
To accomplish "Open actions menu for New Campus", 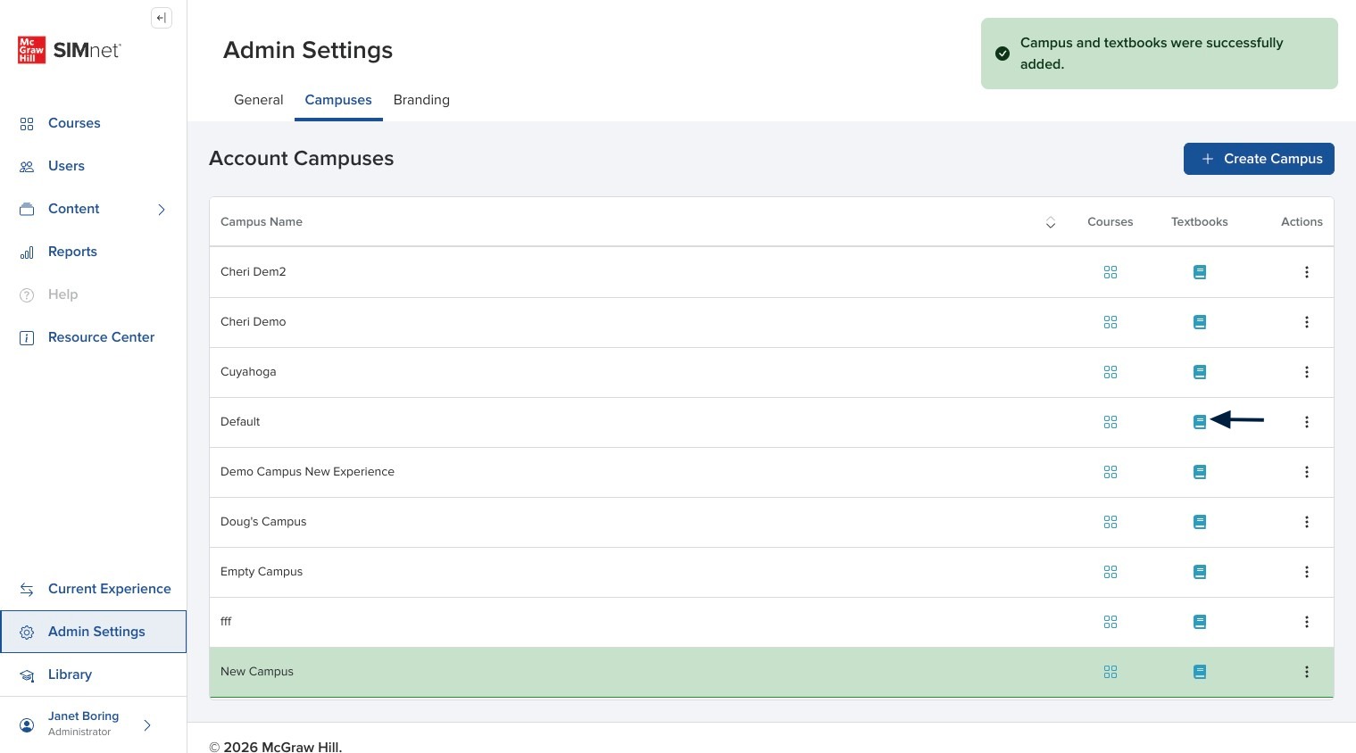I will coord(1307,672).
